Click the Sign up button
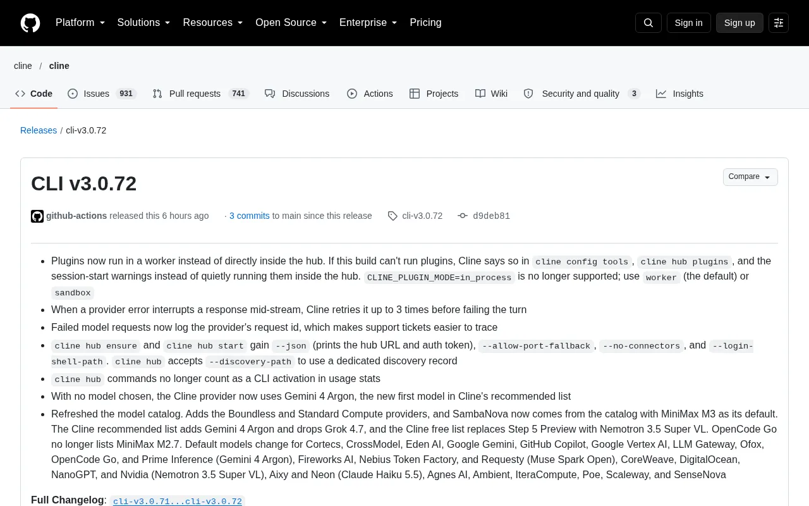The height and width of the screenshot is (506, 809). point(739,23)
